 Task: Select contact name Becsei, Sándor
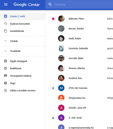click(x=76, y=28)
